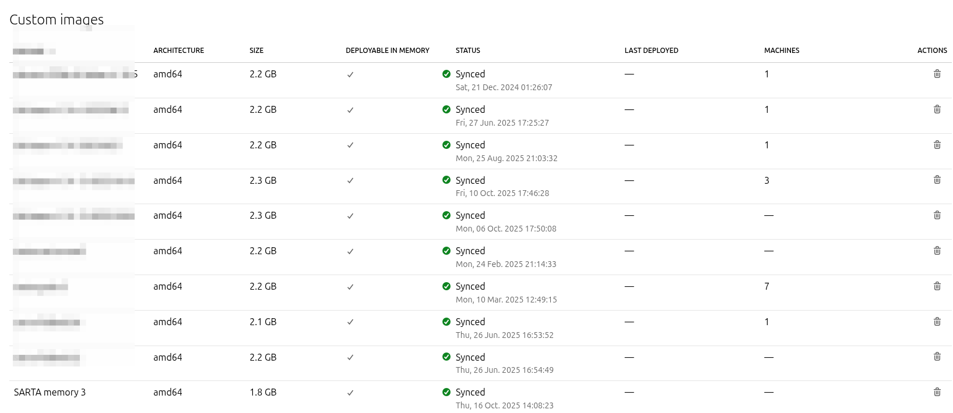
Task: Click green Synced icon for SARTA memory 3
Action: point(446,392)
